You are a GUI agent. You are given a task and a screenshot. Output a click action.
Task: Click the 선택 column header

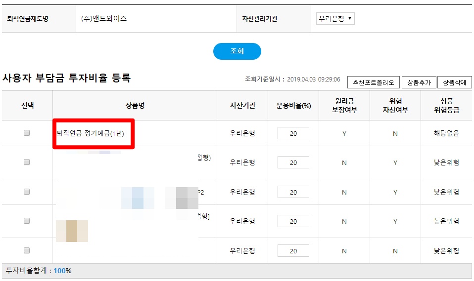pyautogui.click(x=27, y=106)
